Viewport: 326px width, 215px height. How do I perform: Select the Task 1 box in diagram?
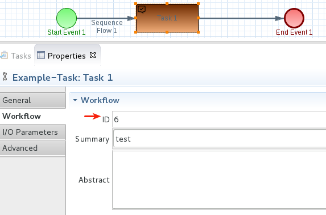(x=167, y=18)
